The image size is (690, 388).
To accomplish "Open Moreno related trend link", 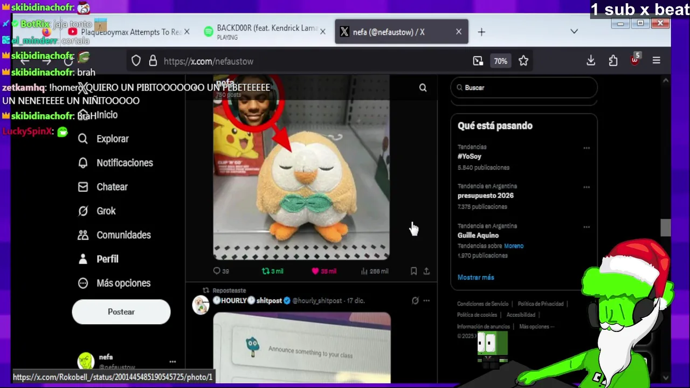I will [x=514, y=246].
